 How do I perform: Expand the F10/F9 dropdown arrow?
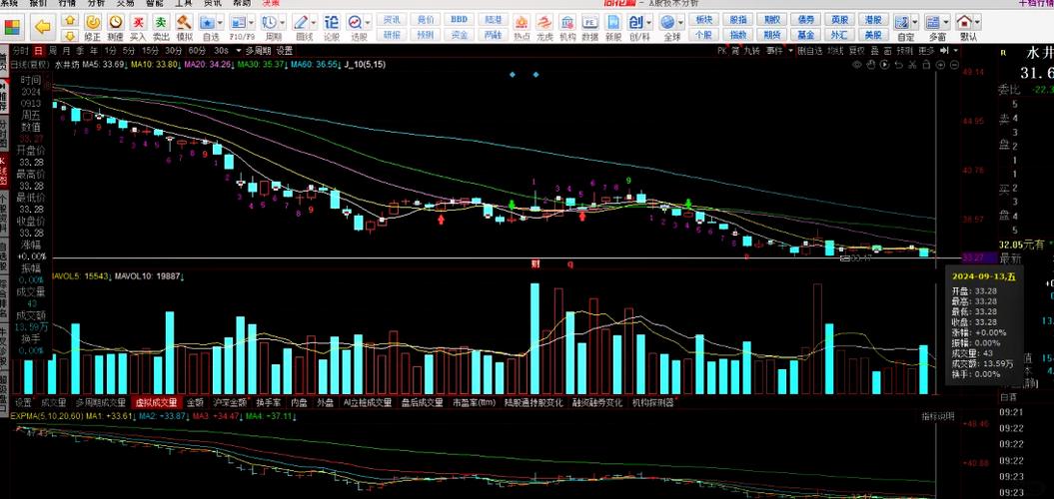(x=252, y=22)
